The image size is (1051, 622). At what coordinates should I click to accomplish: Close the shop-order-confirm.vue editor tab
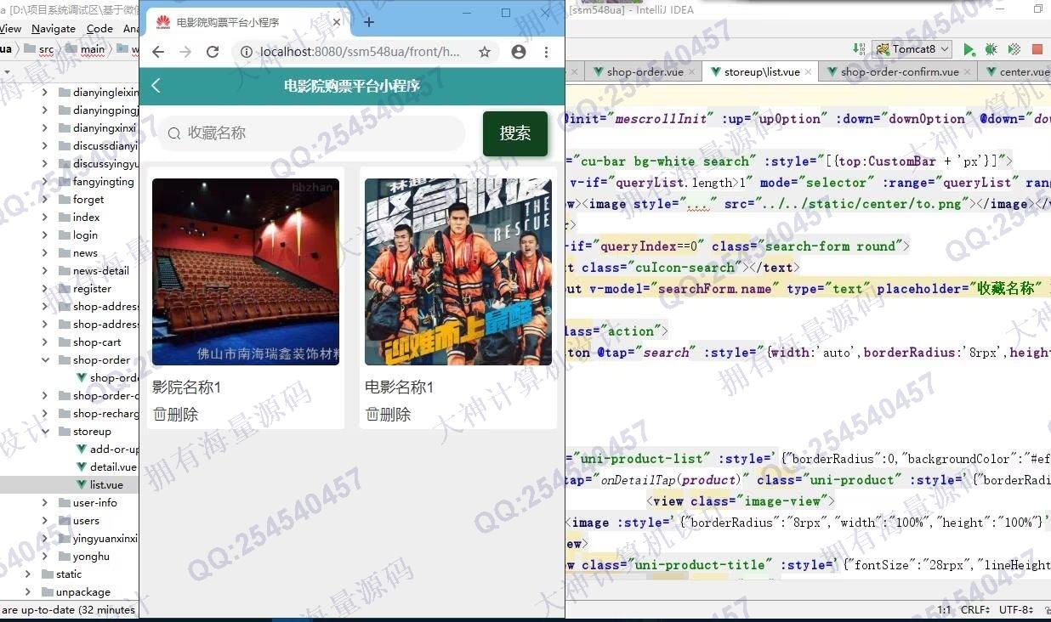point(968,72)
